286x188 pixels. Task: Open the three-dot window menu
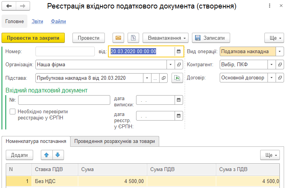[269, 6]
